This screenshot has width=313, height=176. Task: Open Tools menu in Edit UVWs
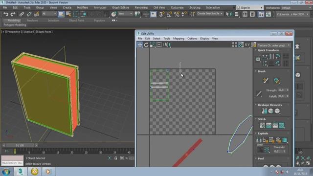coord(167,39)
